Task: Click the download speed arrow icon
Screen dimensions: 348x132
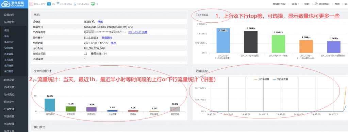Action: (75, 4)
